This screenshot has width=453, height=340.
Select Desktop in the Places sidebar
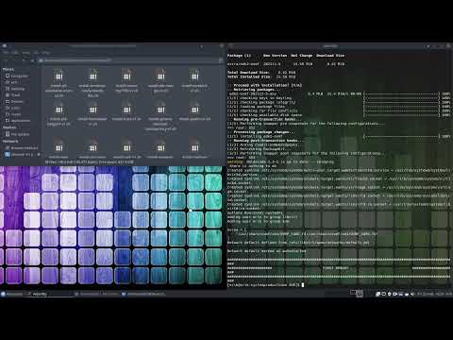(14, 89)
